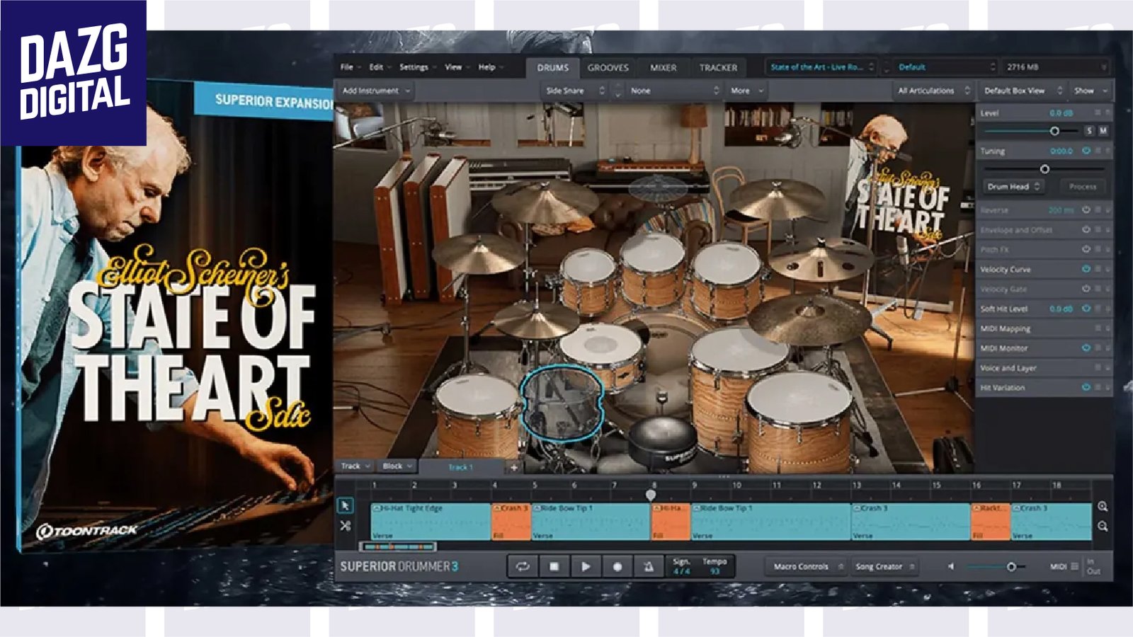Toggle Hit Variation power button
The width and height of the screenshot is (1133, 637).
(1086, 387)
